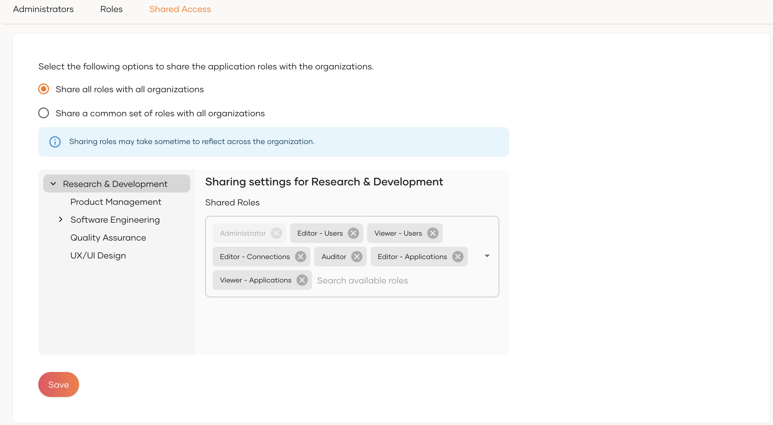Select Share all roles with all organizations
773x425 pixels.
click(x=44, y=89)
